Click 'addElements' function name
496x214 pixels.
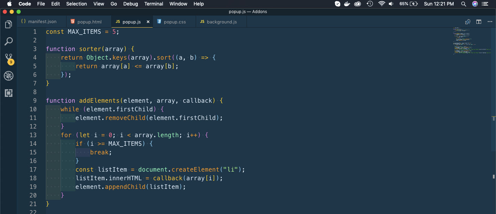[x=100, y=101]
